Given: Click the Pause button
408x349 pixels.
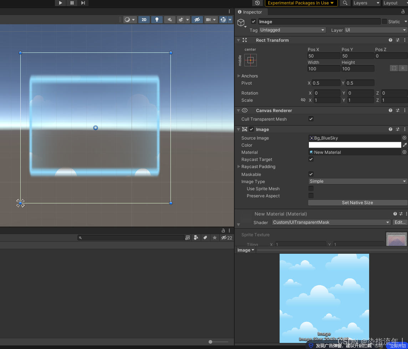Looking at the screenshot, I should coord(72,3).
